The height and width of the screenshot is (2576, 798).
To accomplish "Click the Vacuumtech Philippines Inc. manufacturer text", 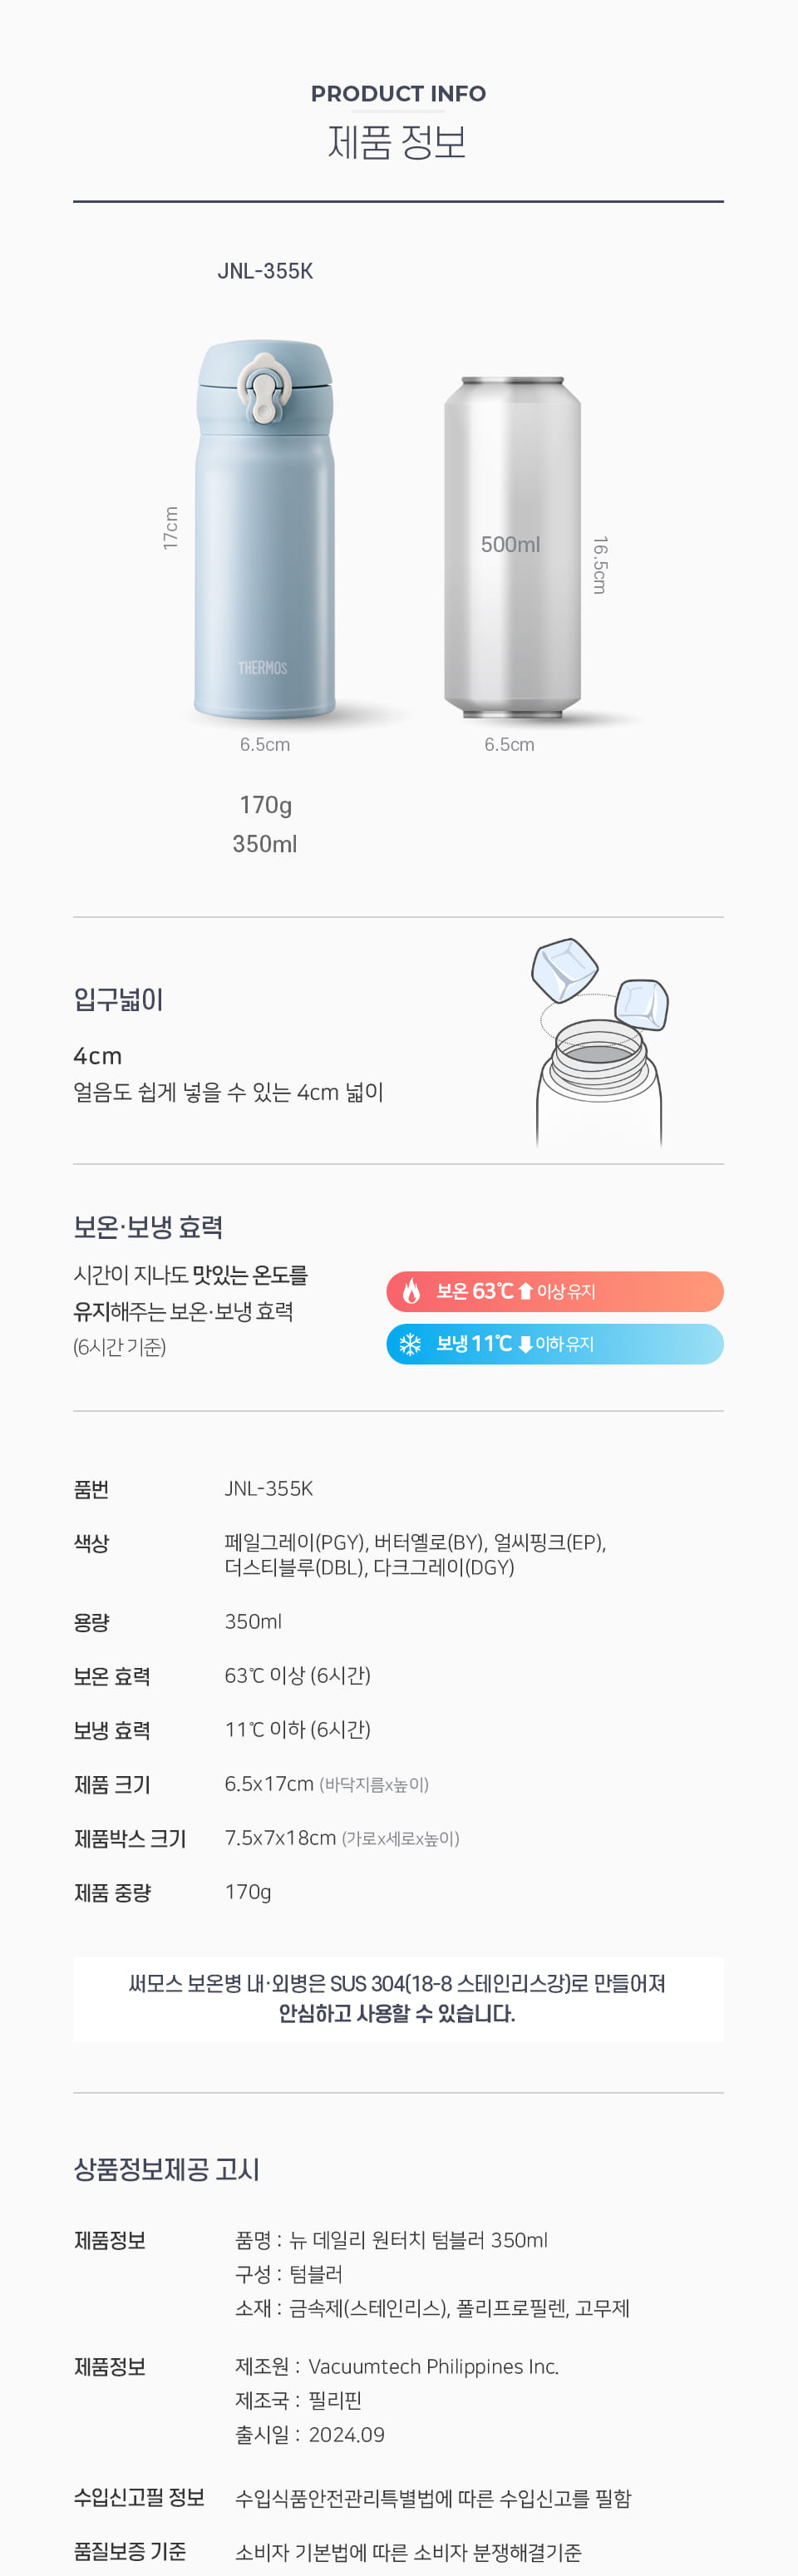I will click(x=433, y=2366).
